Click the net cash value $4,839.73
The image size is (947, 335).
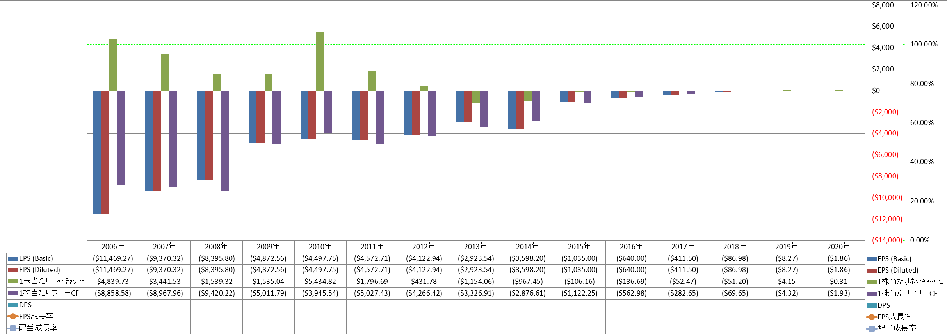(113, 282)
